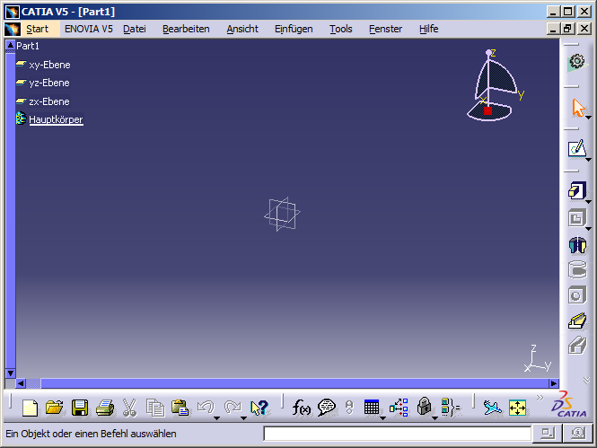Open the Einfügen menu
The width and height of the screenshot is (597, 448).
(x=294, y=29)
